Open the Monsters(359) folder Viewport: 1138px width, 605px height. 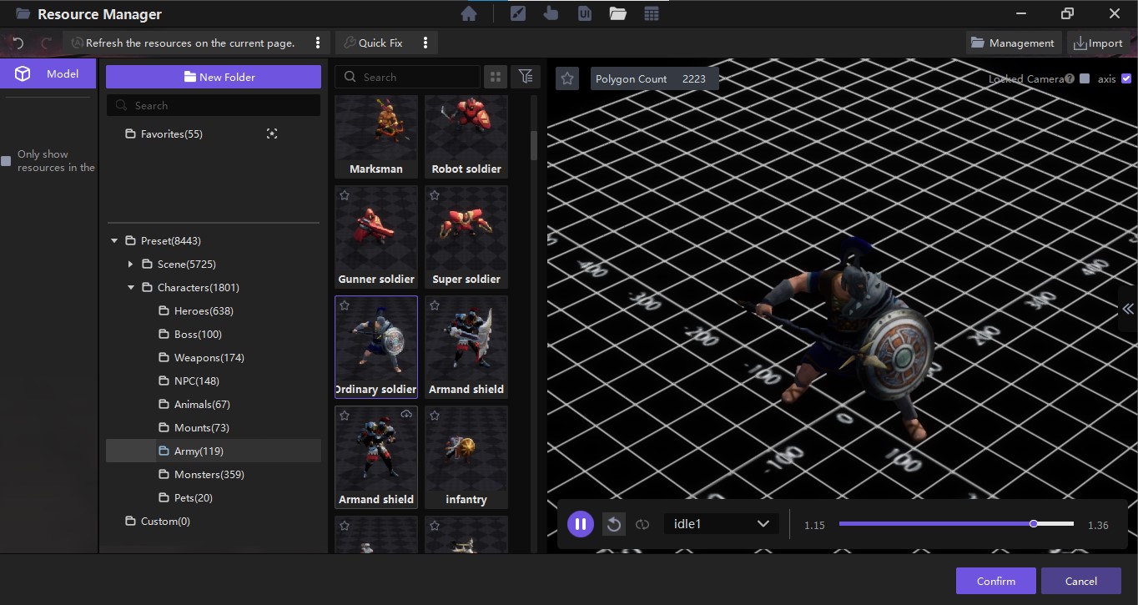(x=209, y=475)
